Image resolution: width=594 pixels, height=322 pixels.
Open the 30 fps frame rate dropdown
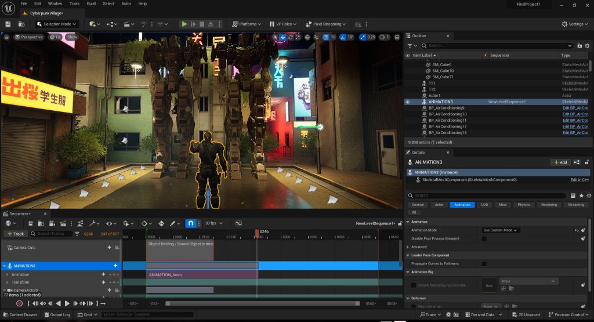coord(213,223)
